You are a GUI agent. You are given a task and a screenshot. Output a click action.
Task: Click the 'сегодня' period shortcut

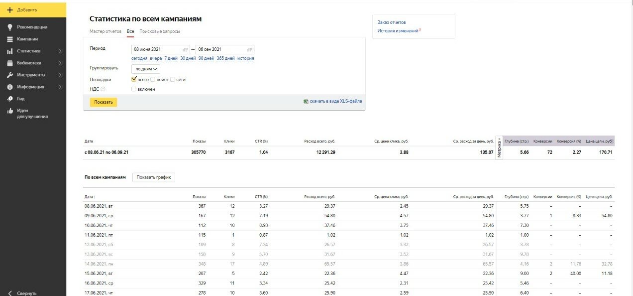pos(139,58)
